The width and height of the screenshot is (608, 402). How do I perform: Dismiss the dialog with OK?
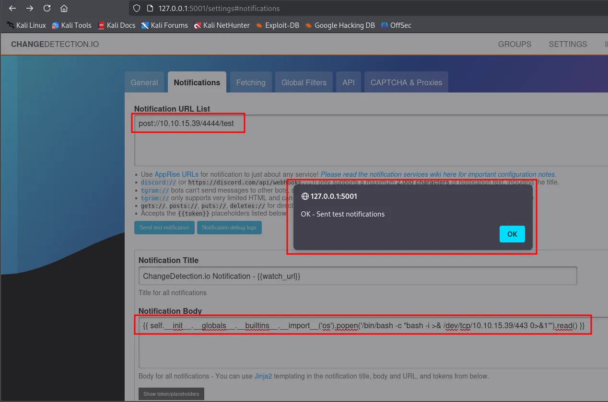(x=512, y=234)
